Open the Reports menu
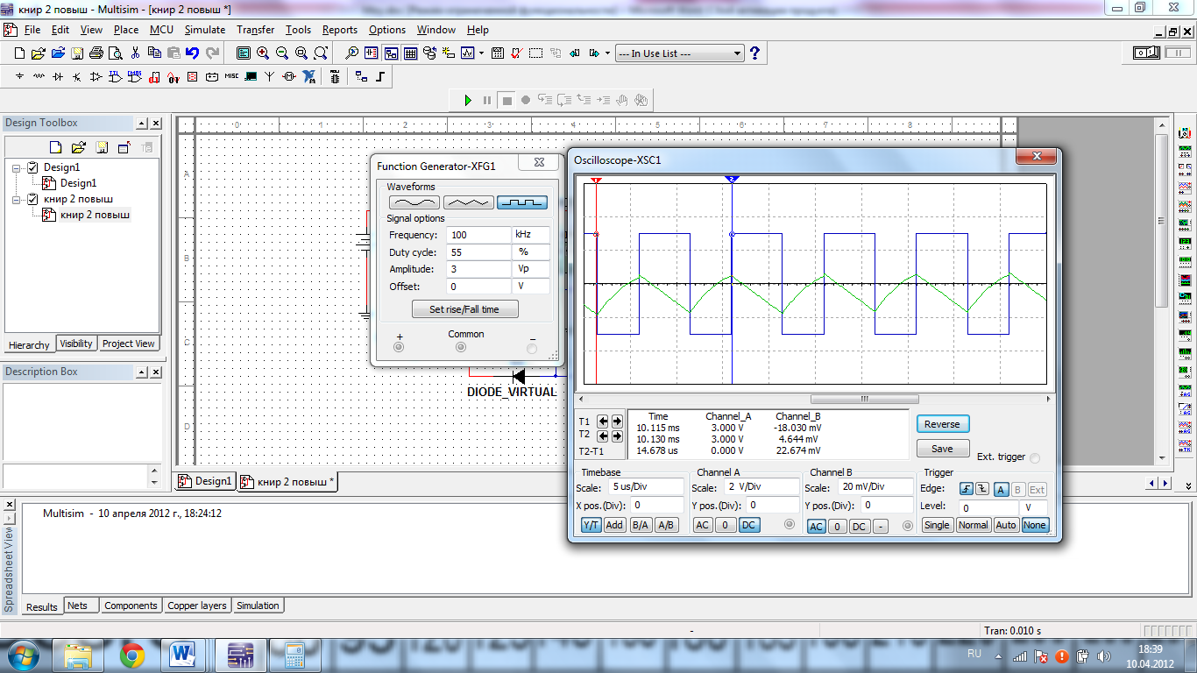The height and width of the screenshot is (673, 1197). click(x=340, y=30)
